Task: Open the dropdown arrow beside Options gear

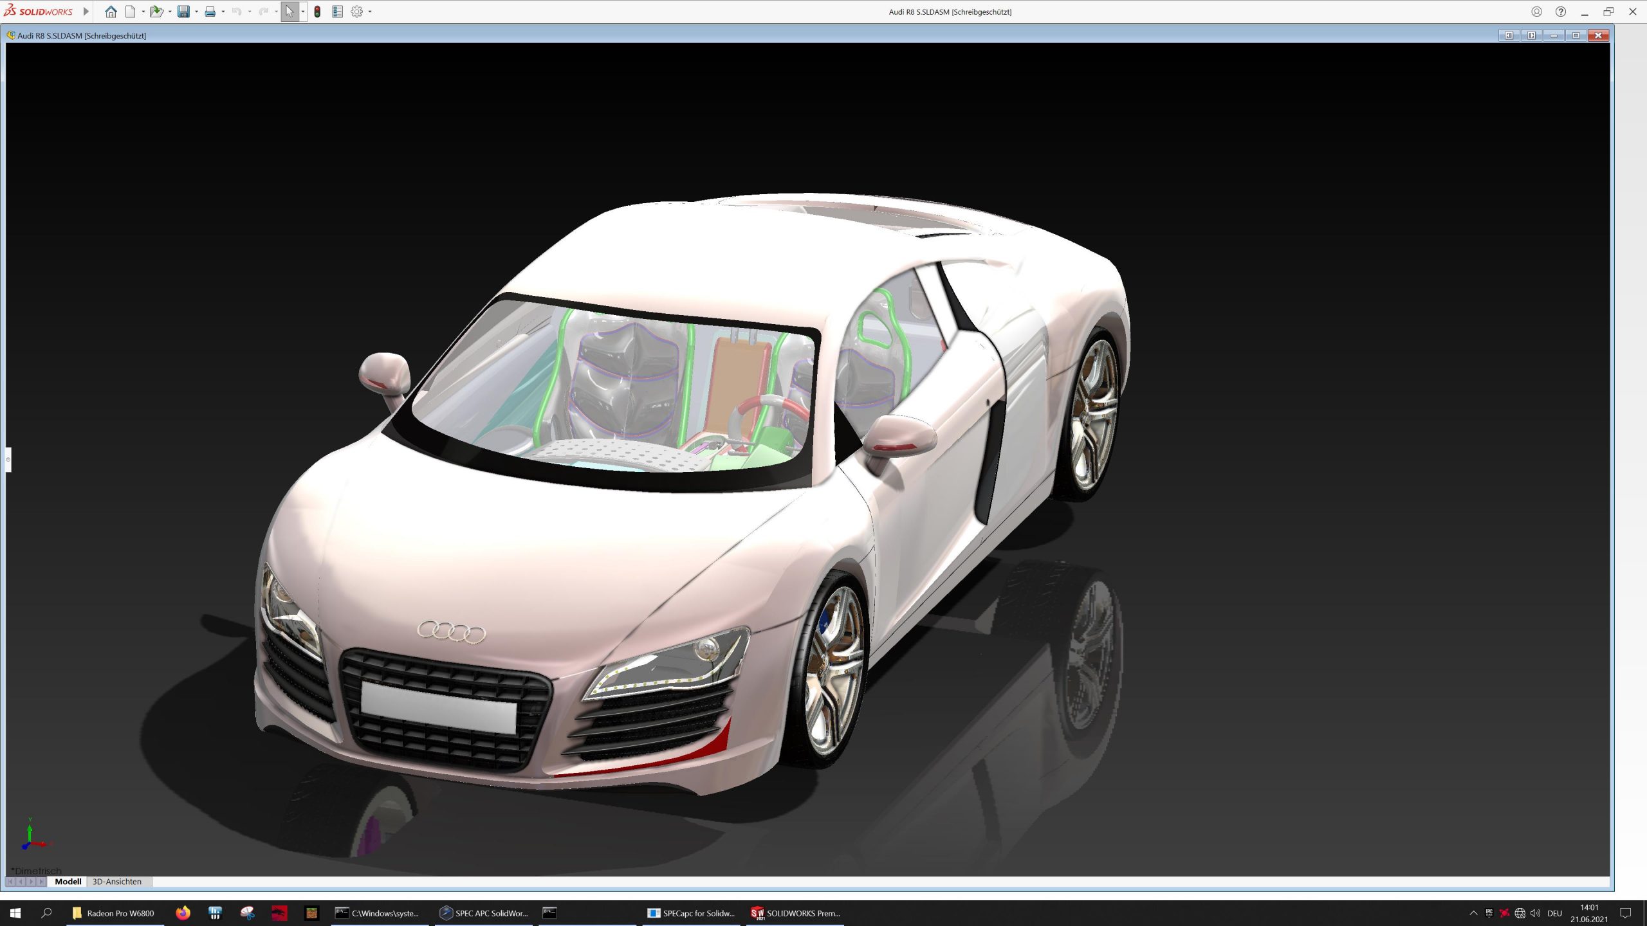Action: click(370, 12)
